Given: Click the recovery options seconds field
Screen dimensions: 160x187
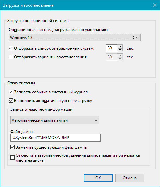Looking at the screenshot, I should (112, 57).
